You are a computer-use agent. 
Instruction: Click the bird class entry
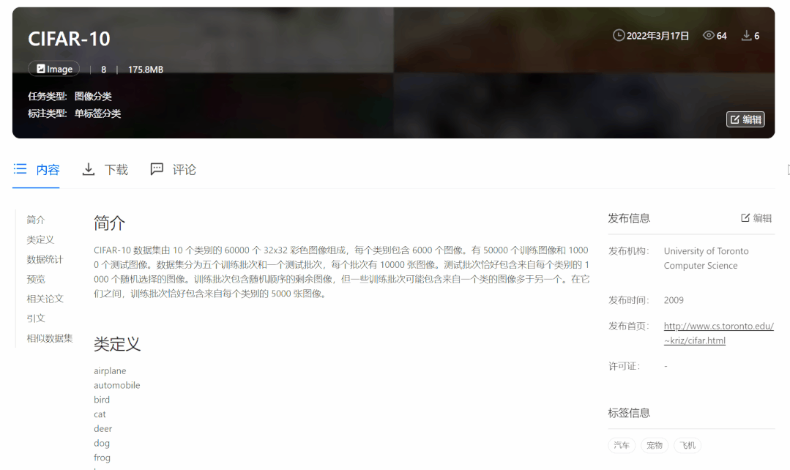pyautogui.click(x=102, y=400)
